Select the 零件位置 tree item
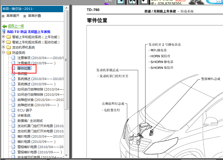 point(24,68)
